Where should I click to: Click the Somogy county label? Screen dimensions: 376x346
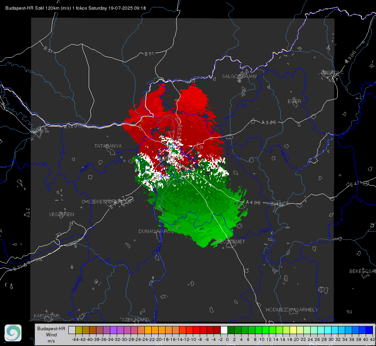tap(77, 284)
